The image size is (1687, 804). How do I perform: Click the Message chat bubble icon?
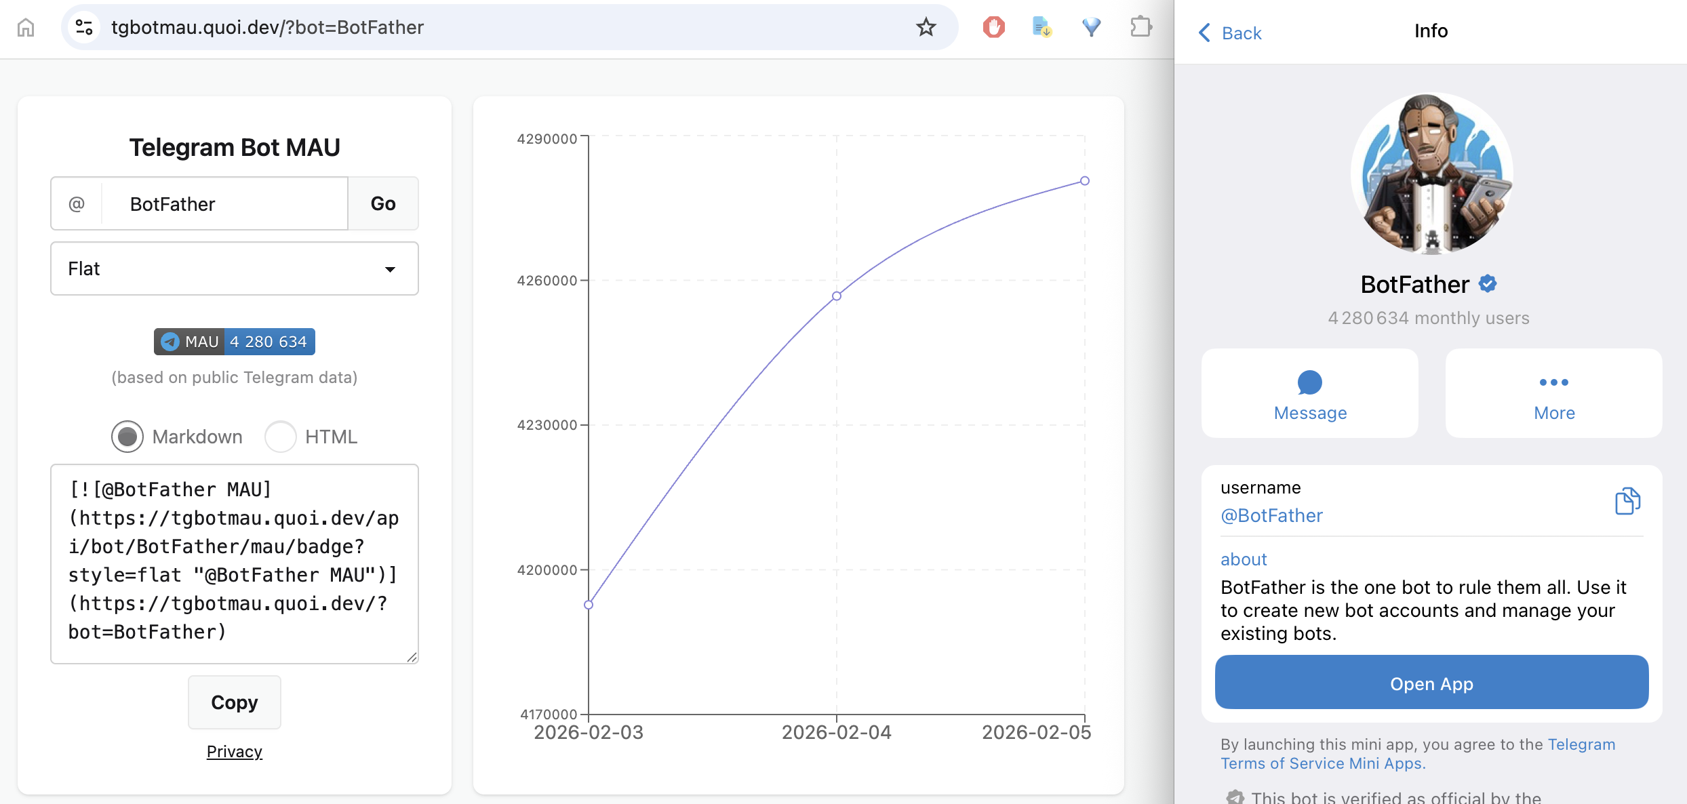tap(1309, 383)
